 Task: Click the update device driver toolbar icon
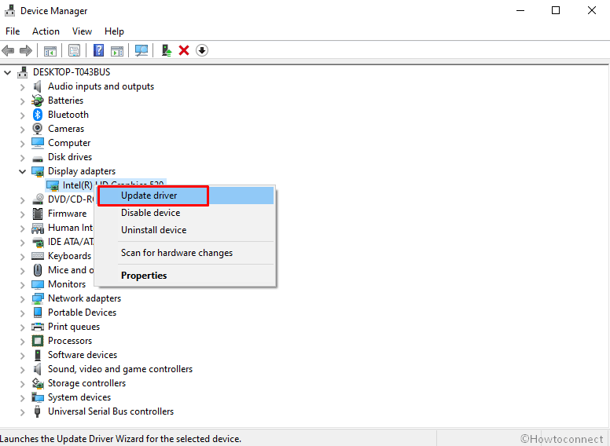tap(167, 50)
